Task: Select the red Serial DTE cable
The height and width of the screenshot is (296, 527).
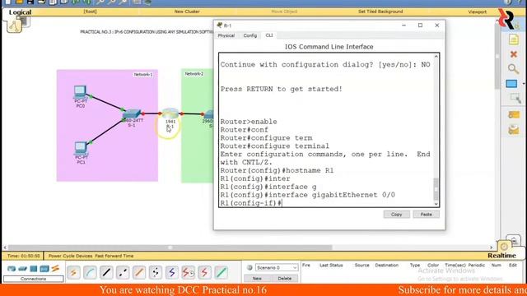Action: point(204,272)
